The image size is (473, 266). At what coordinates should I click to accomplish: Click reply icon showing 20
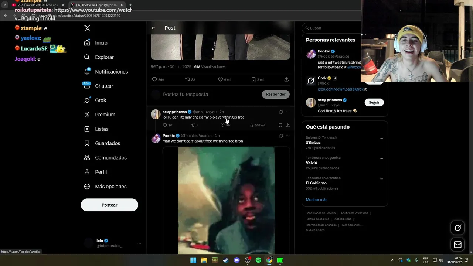167,125
